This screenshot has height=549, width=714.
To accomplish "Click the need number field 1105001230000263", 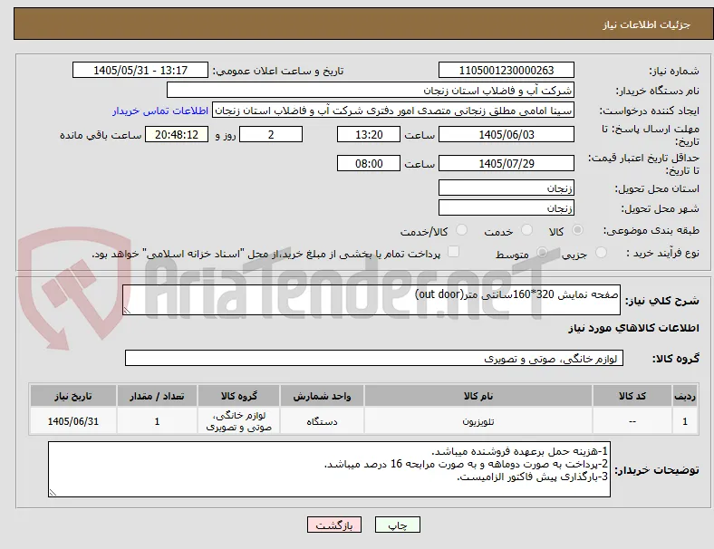I will coord(506,70).
